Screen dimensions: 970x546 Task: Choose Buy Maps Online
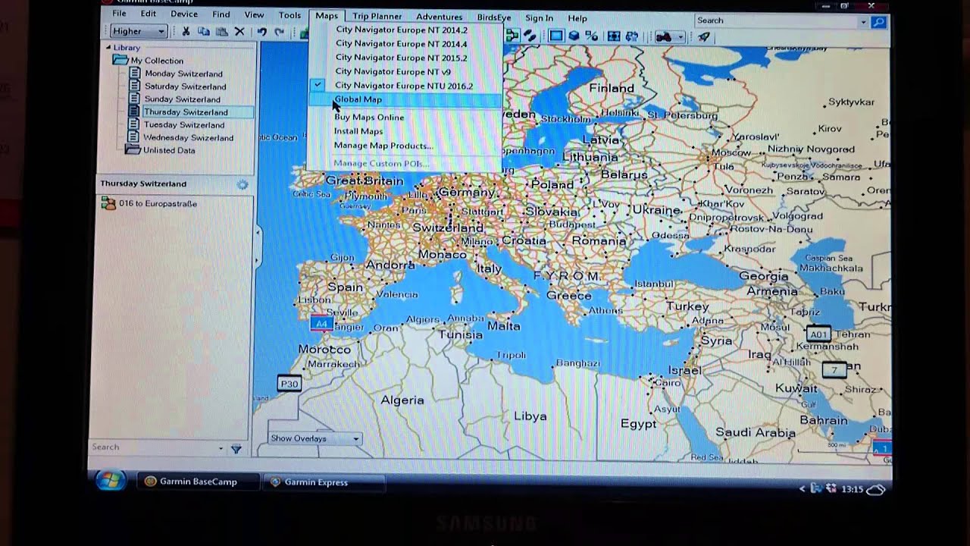(369, 118)
